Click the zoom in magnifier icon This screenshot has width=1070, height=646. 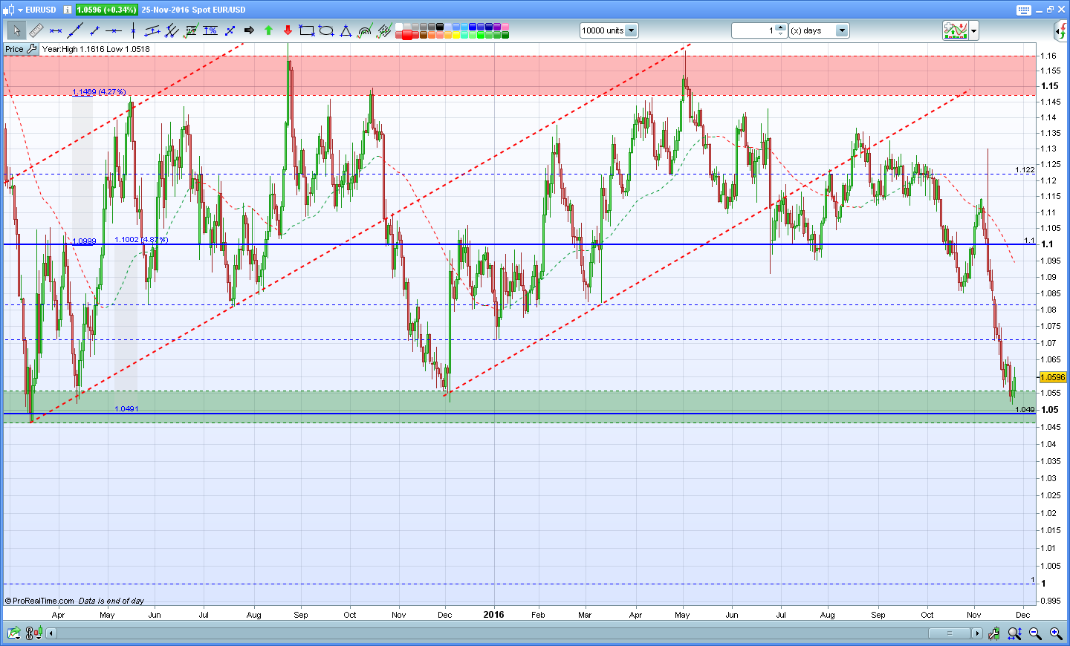point(1055,633)
